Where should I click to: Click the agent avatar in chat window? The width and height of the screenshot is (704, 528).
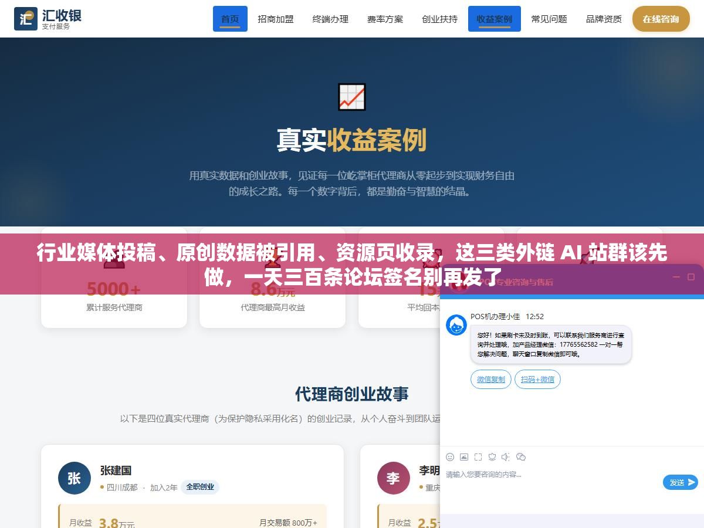[x=456, y=325]
